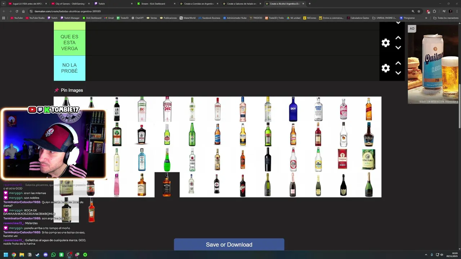
Task: Open WhatsApp from the taskbar
Action: [x=53, y=255]
